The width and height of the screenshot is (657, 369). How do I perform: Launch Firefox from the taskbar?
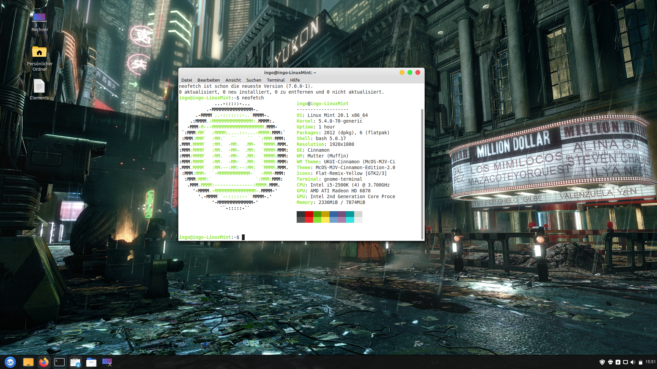coord(44,362)
